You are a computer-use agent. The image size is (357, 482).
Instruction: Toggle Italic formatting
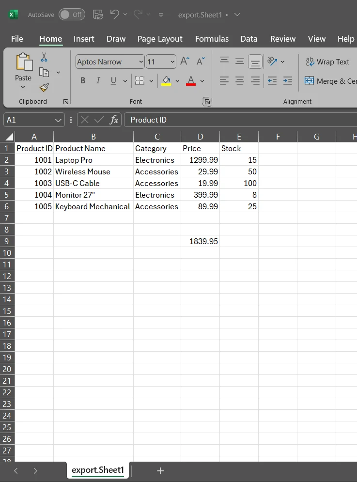(98, 81)
